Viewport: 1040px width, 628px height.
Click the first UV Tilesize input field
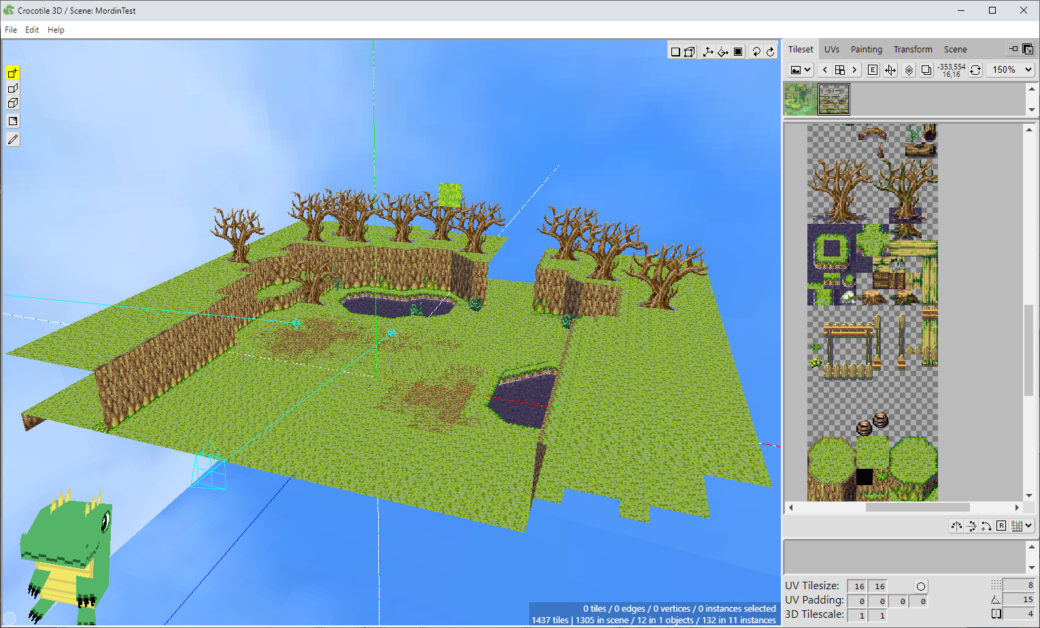point(858,586)
